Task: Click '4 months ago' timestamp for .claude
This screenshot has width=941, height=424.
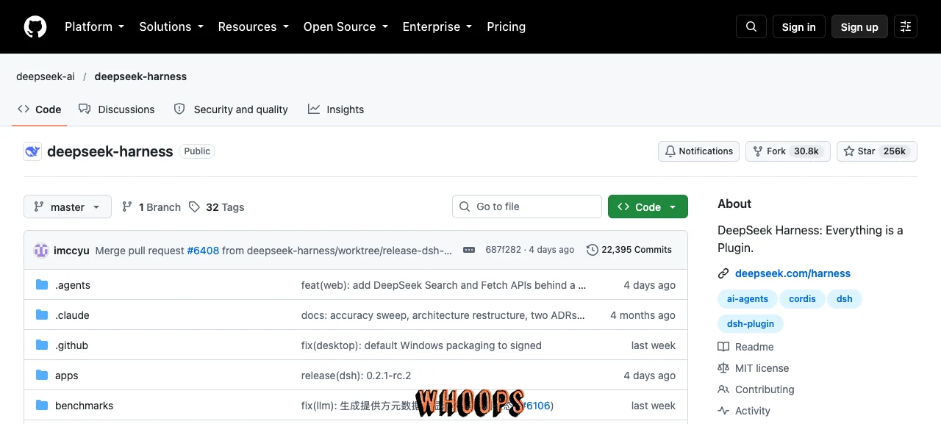Action: click(643, 315)
